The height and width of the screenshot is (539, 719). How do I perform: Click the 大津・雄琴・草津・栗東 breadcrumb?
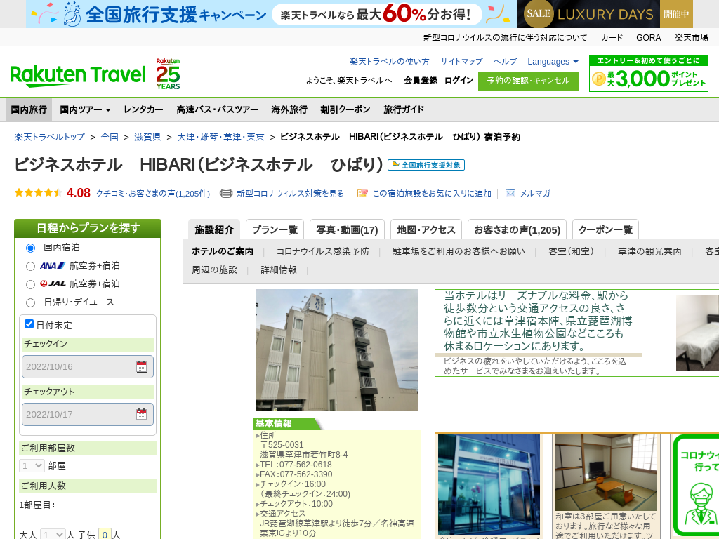[x=221, y=137]
